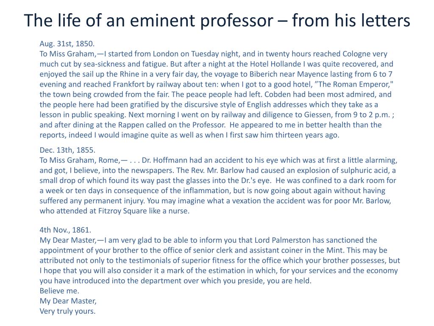The image size is (434, 326).
Task: Click the date Aug. 31st, 1850
Action: (67, 44)
